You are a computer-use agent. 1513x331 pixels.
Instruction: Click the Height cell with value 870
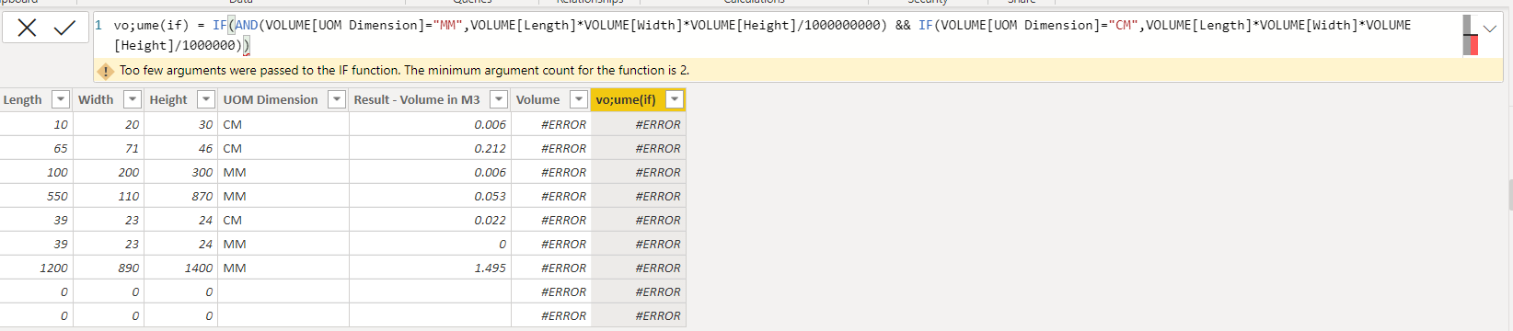pyautogui.click(x=181, y=196)
